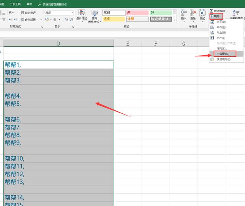This screenshot has height=206, width=245.
Task: Open the 帮助 ribbon tab
Action: point(29,4)
